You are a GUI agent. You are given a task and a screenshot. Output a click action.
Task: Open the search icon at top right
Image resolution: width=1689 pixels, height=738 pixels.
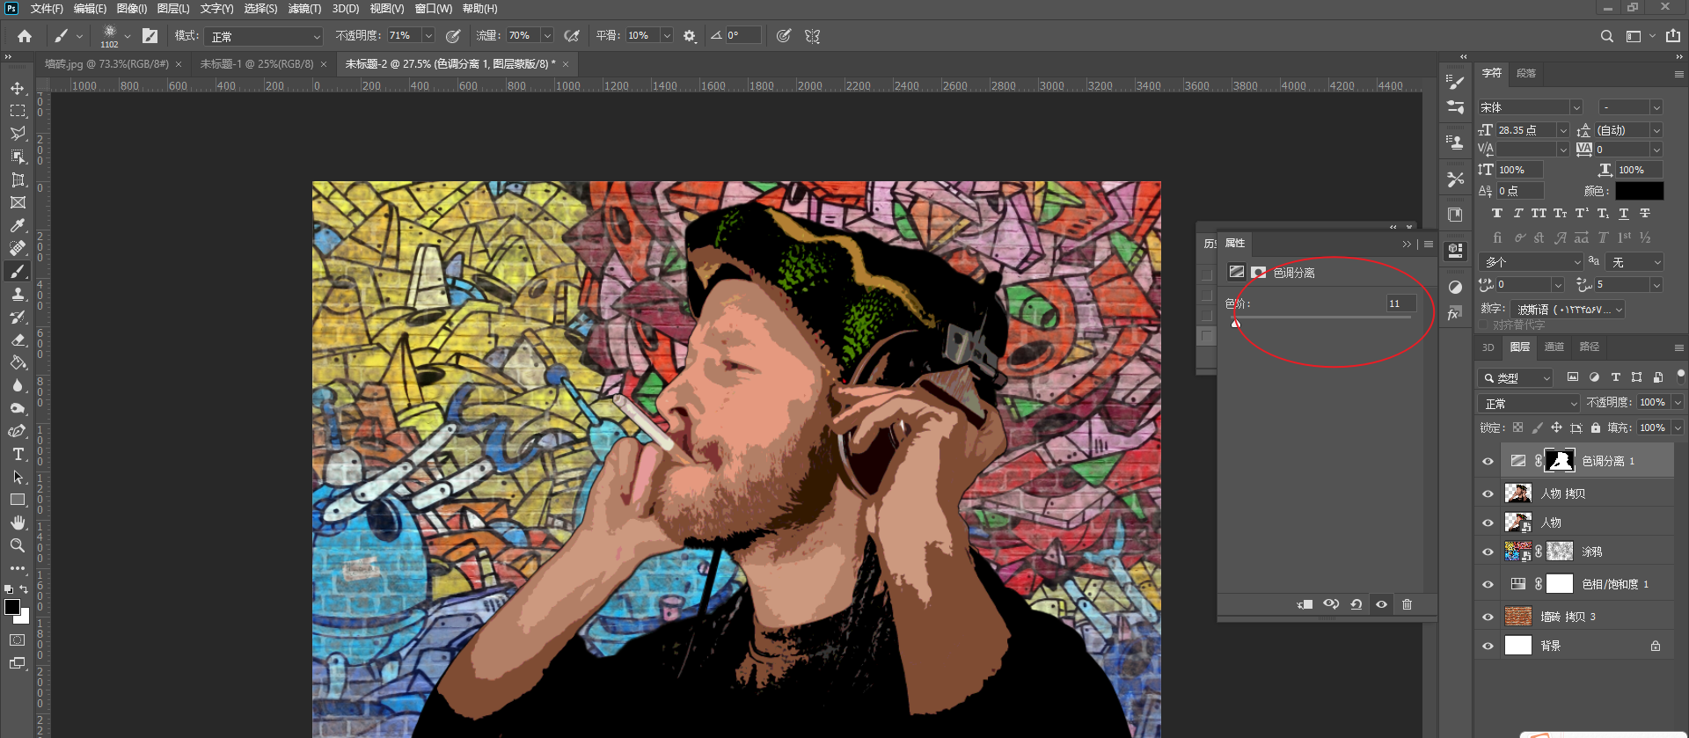1607,36
